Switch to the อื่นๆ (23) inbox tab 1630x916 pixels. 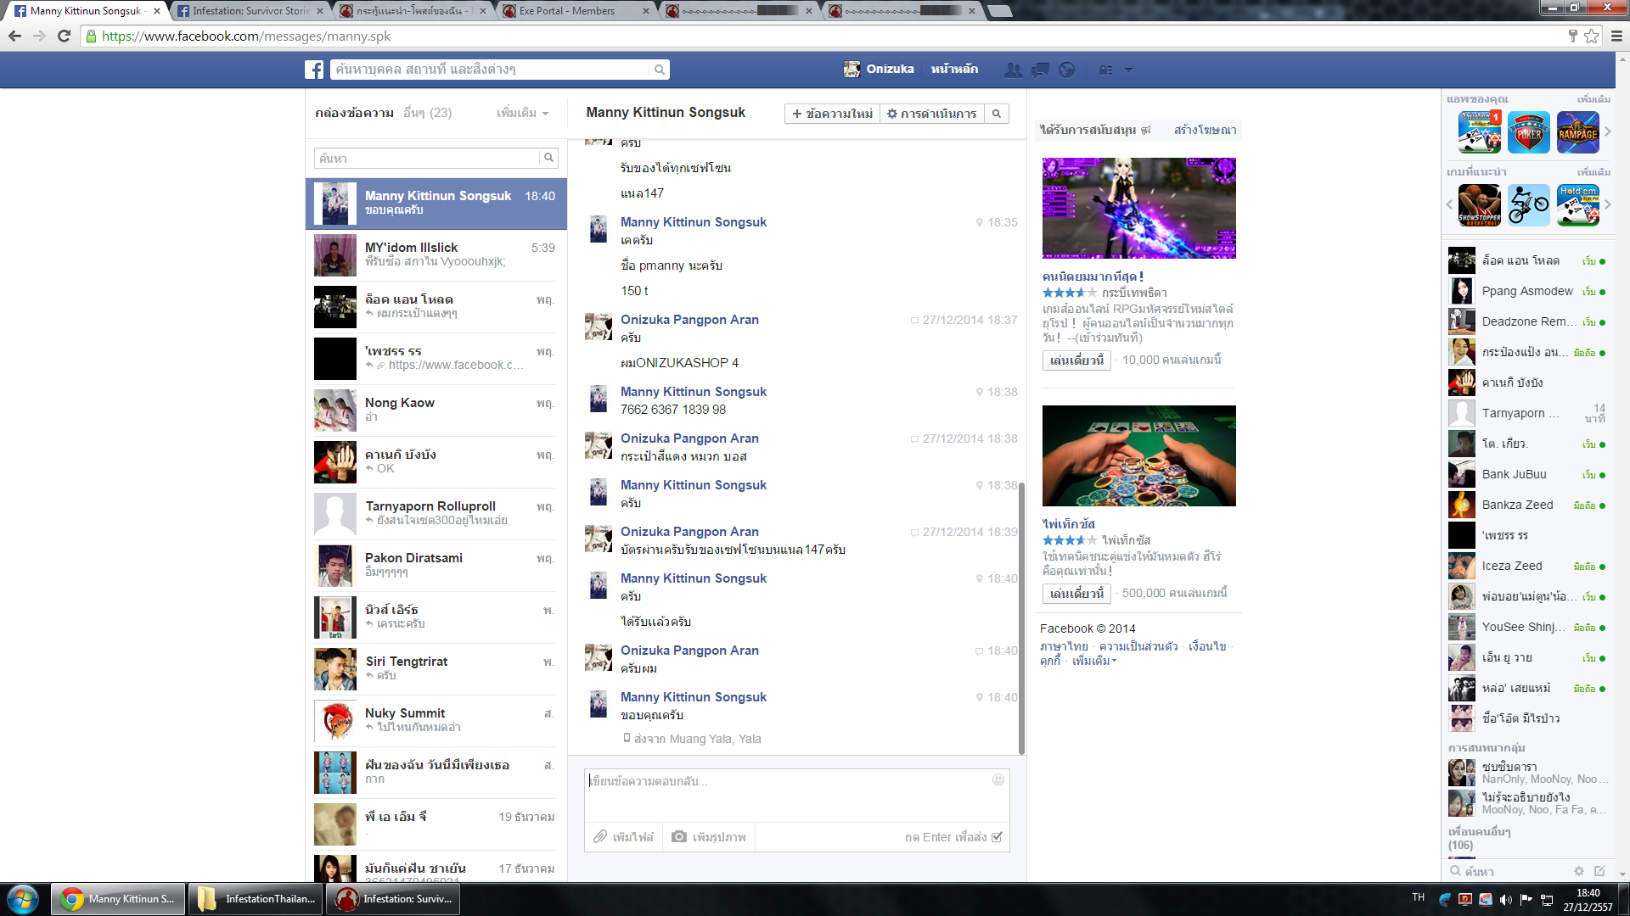[427, 113]
